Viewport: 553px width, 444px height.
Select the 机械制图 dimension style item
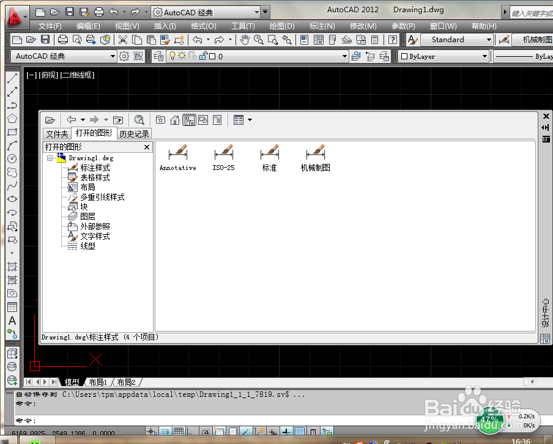[315, 158]
